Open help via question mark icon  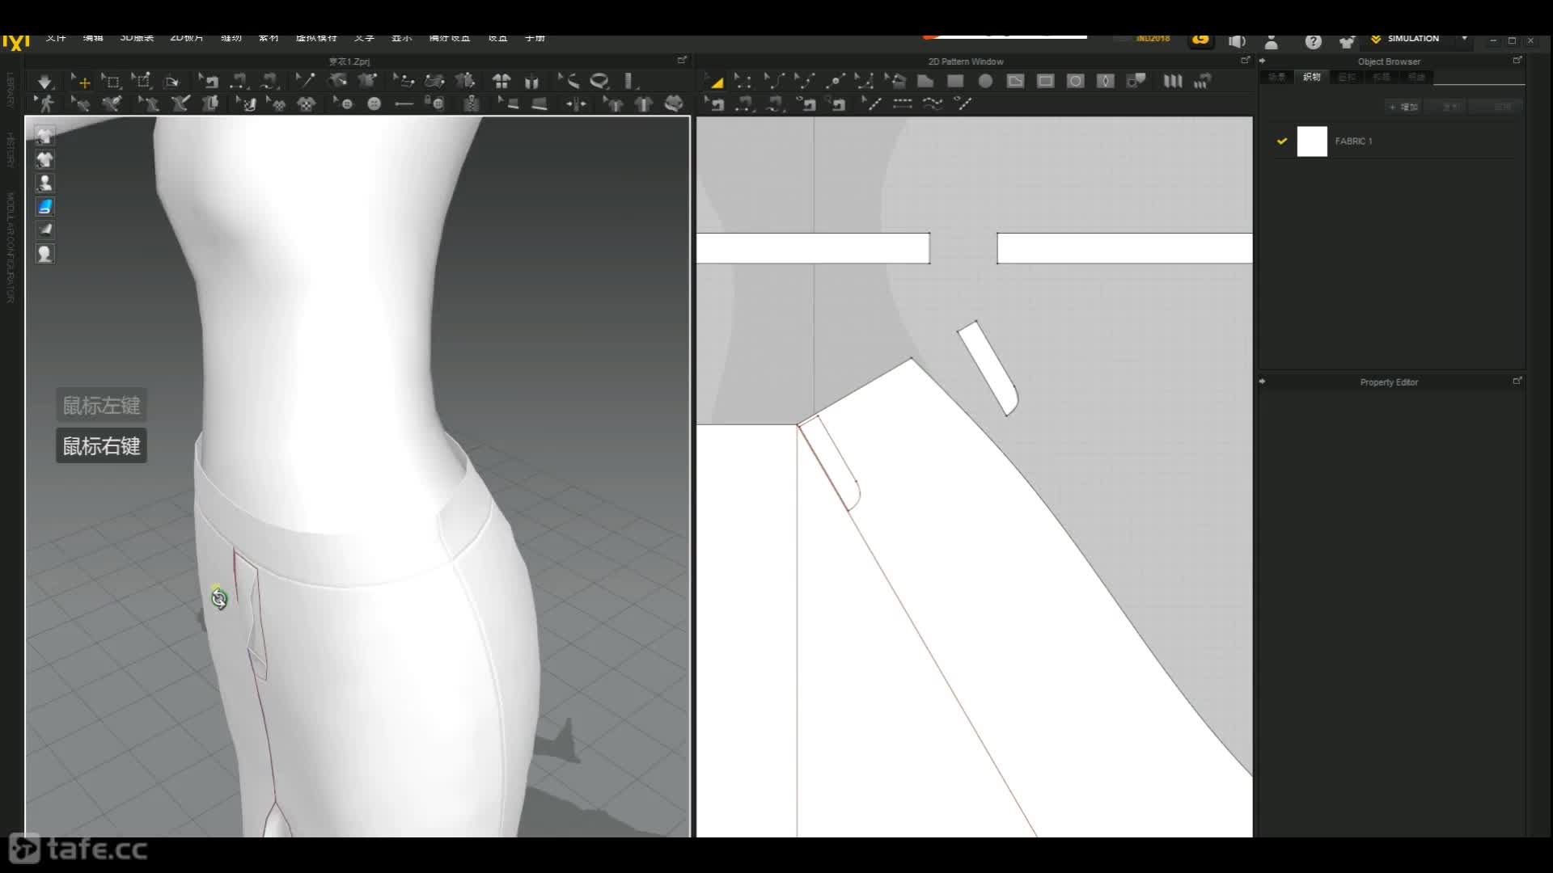pyautogui.click(x=1313, y=41)
